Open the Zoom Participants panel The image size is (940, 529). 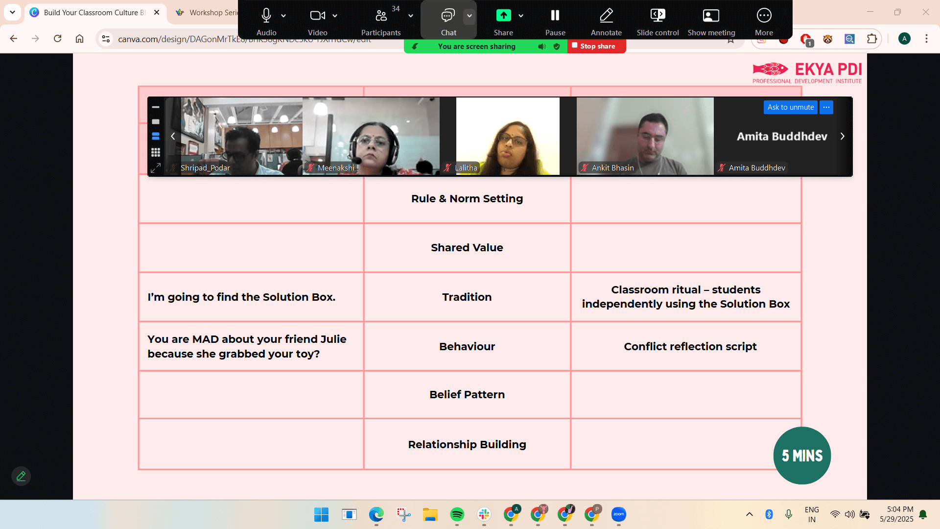[x=381, y=21]
